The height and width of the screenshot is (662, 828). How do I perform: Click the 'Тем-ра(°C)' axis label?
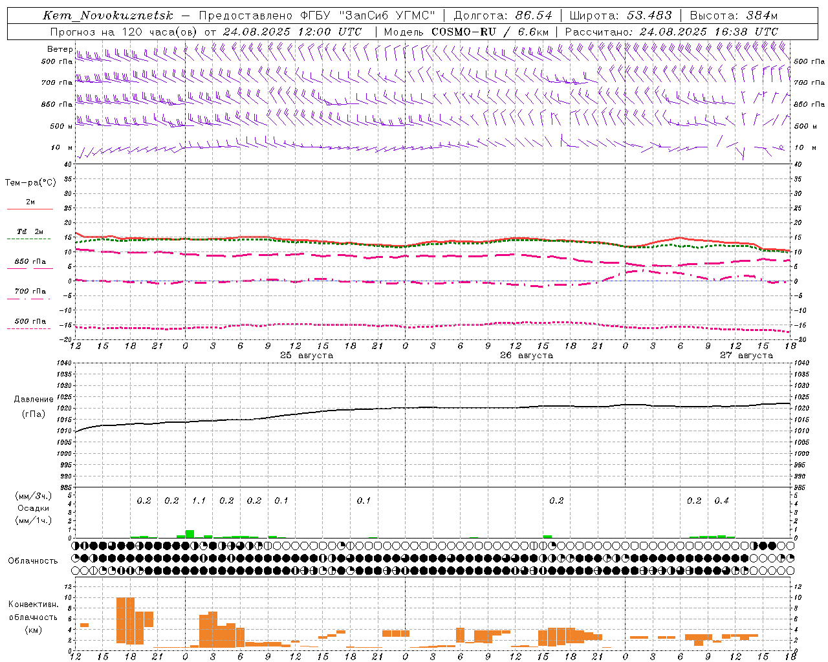(x=30, y=183)
